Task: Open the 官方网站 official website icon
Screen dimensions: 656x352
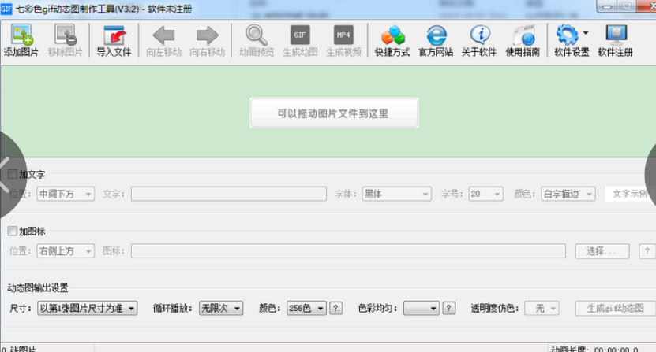Action: (x=437, y=35)
